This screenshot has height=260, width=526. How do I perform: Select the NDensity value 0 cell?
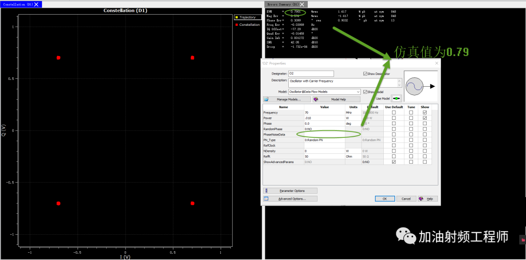point(324,151)
